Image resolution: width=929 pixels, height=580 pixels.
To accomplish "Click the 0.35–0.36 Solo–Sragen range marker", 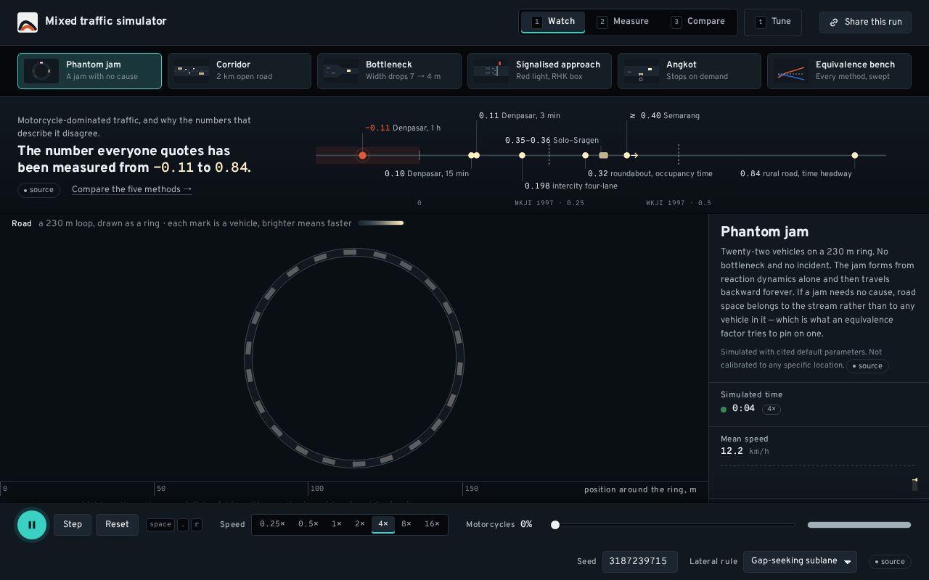I will [x=604, y=155].
